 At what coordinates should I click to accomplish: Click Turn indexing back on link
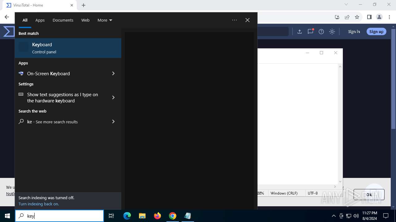[x=39, y=204]
